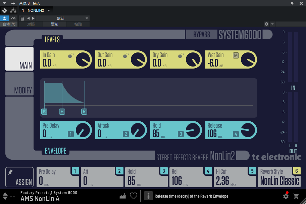Toggle the Wet Gain M mute button
This screenshot has width=306, height=204.
coord(236,55)
